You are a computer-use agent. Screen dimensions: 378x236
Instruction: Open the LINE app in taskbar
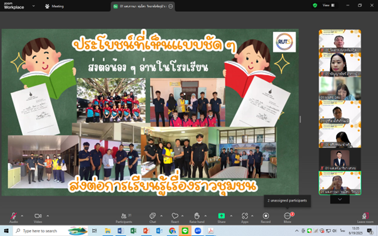[185, 231]
